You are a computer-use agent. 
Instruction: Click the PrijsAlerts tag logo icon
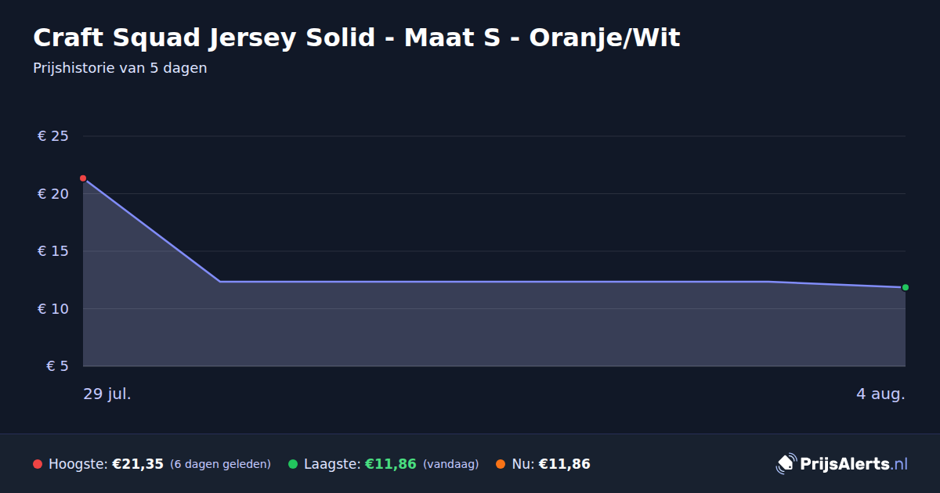point(786,463)
